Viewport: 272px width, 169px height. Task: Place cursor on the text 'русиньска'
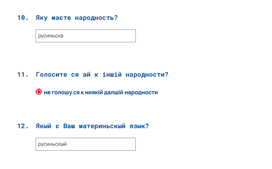[x=50, y=36]
